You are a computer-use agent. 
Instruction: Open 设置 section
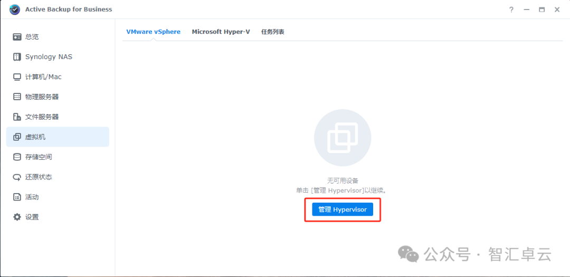tap(58, 217)
